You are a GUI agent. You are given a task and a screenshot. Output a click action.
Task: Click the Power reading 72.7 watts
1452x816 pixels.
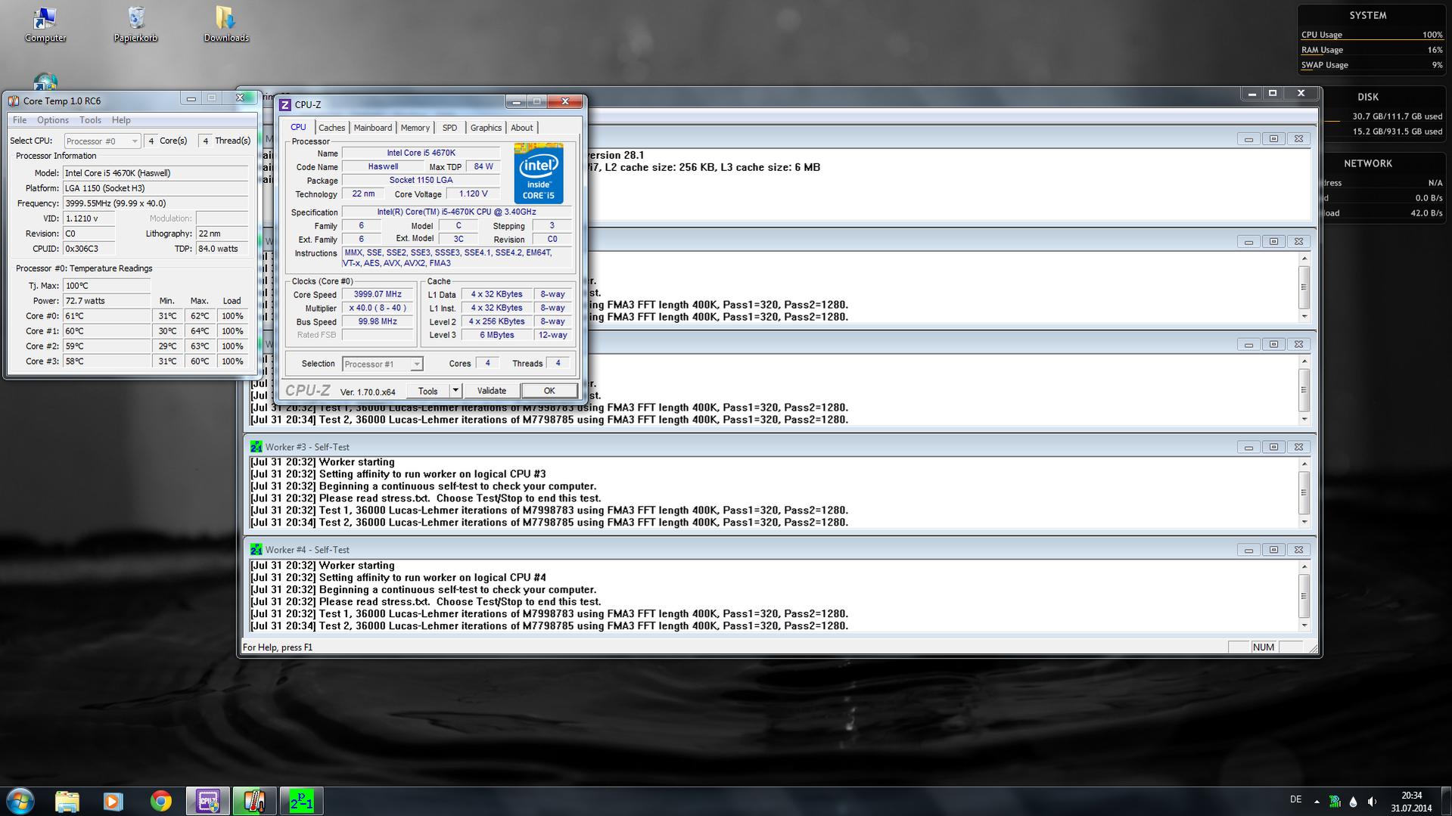tap(107, 301)
